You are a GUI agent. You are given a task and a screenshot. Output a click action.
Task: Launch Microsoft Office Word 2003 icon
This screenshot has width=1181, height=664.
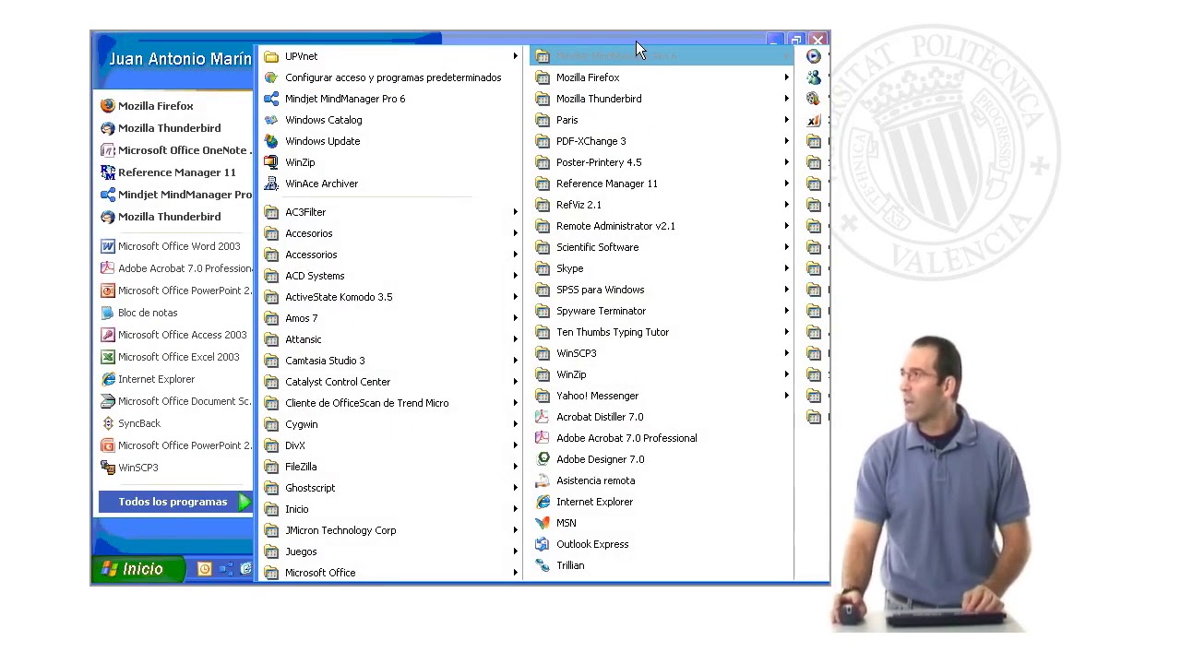pyautogui.click(x=108, y=246)
